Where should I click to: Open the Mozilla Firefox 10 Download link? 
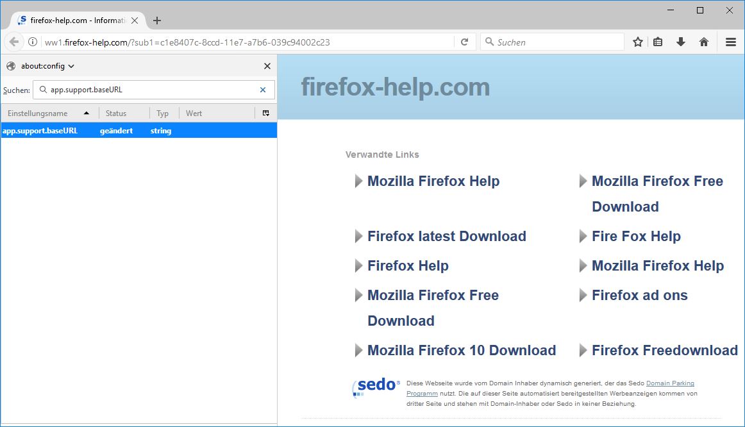point(462,350)
